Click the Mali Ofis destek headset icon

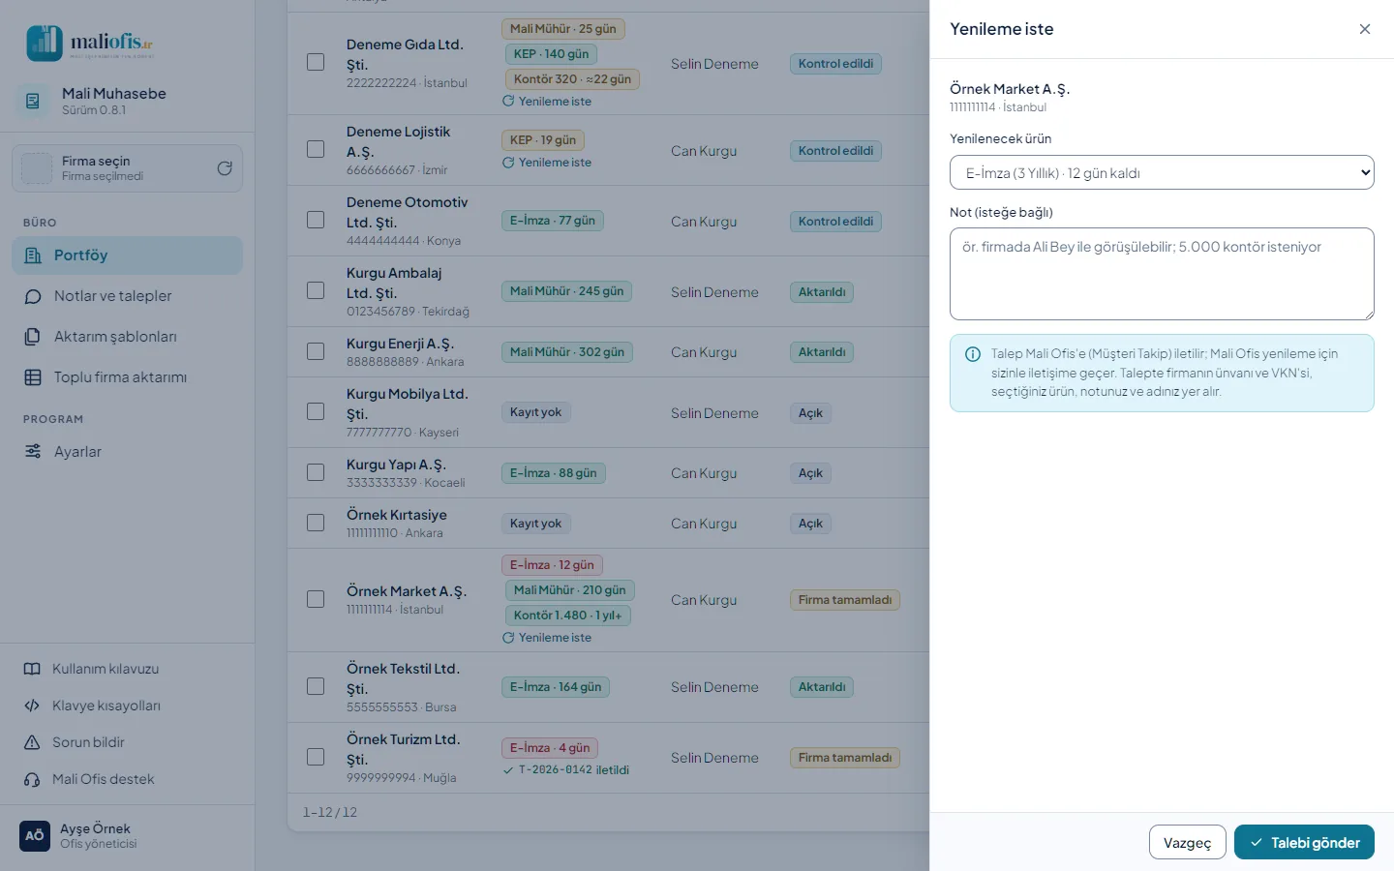tap(32, 779)
